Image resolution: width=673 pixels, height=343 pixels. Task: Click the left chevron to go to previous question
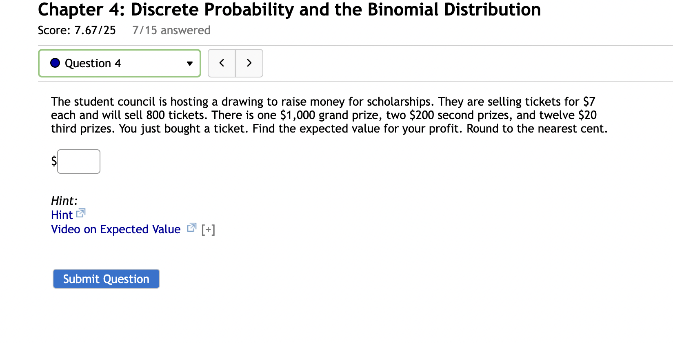pyautogui.click(x=222, y=63)
